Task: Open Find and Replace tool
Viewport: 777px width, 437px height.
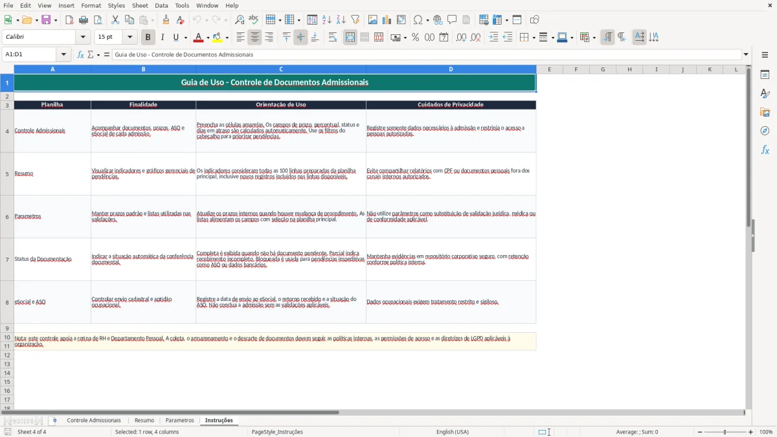Action: [x=240, y=20]
